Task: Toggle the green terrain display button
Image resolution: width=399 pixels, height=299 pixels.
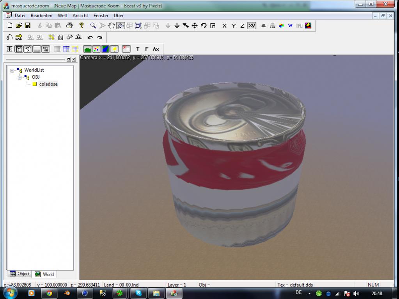Action: point(87,49)
